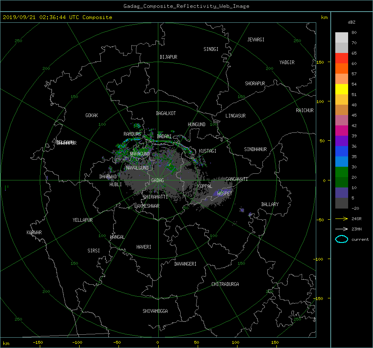Click the purple 36 dBZ color swatch

(342, 141)
